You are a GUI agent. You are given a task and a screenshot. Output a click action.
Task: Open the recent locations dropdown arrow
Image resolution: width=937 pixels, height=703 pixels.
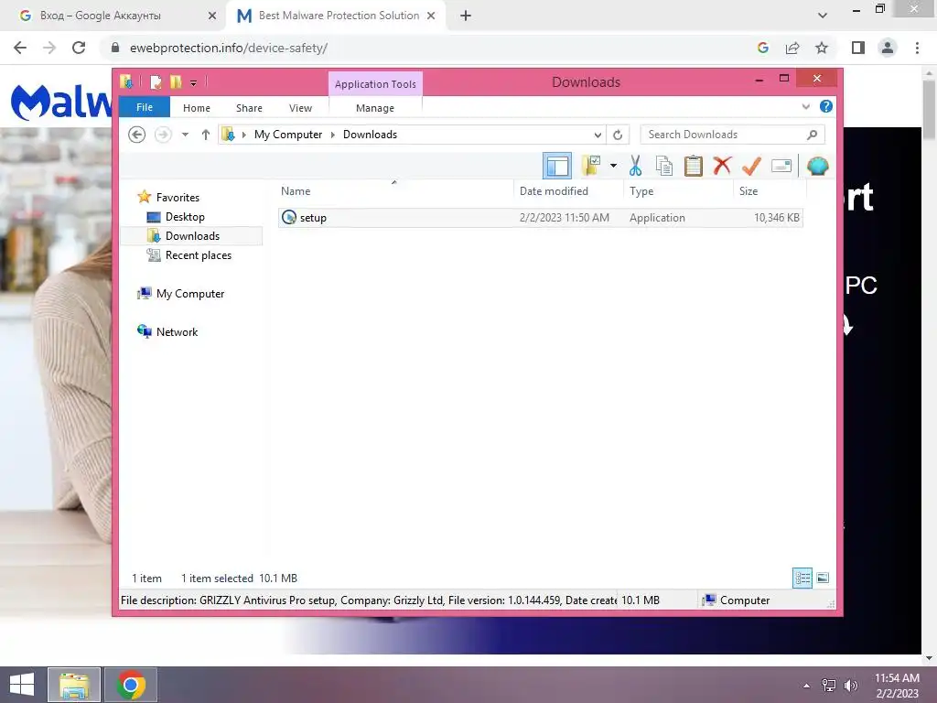(x=185, y=135)
